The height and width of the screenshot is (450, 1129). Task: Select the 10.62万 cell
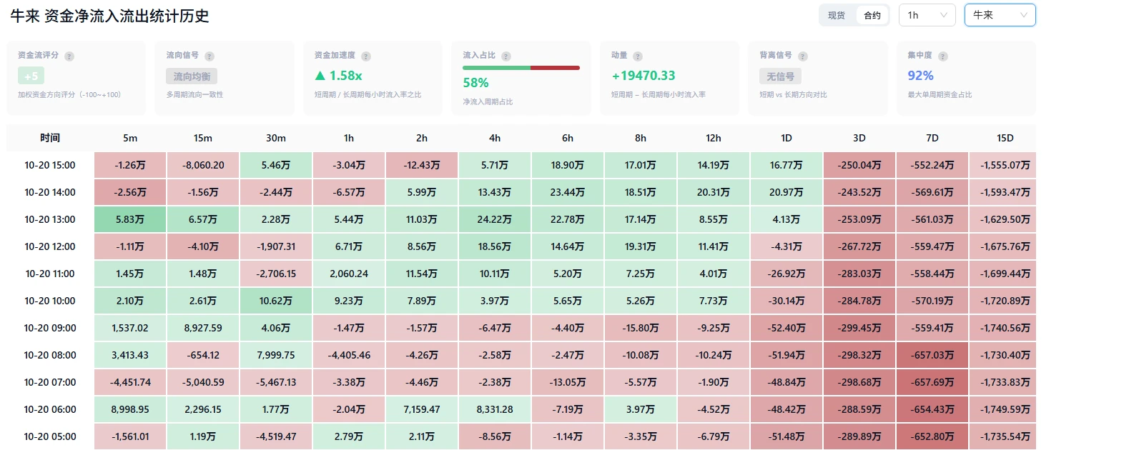coord(276,301)
